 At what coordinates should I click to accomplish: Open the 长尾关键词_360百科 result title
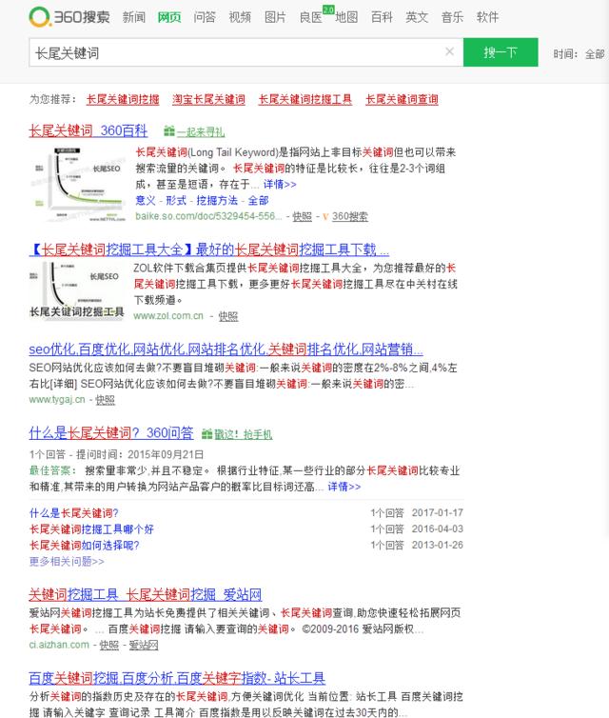[88, 130]
